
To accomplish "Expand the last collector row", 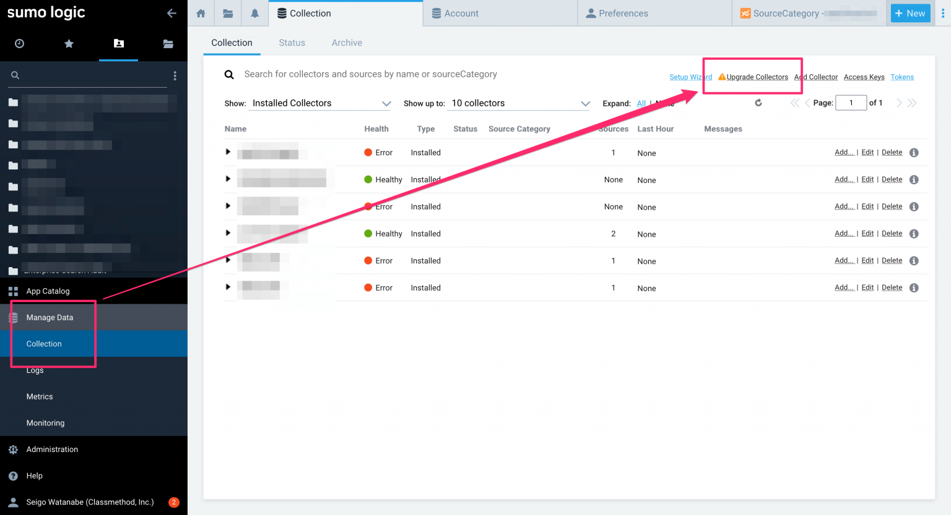I will click(x=228, y=287).
